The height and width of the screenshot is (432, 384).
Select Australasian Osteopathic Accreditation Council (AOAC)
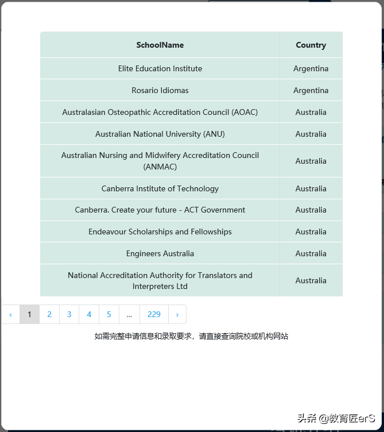coord(160,112)
